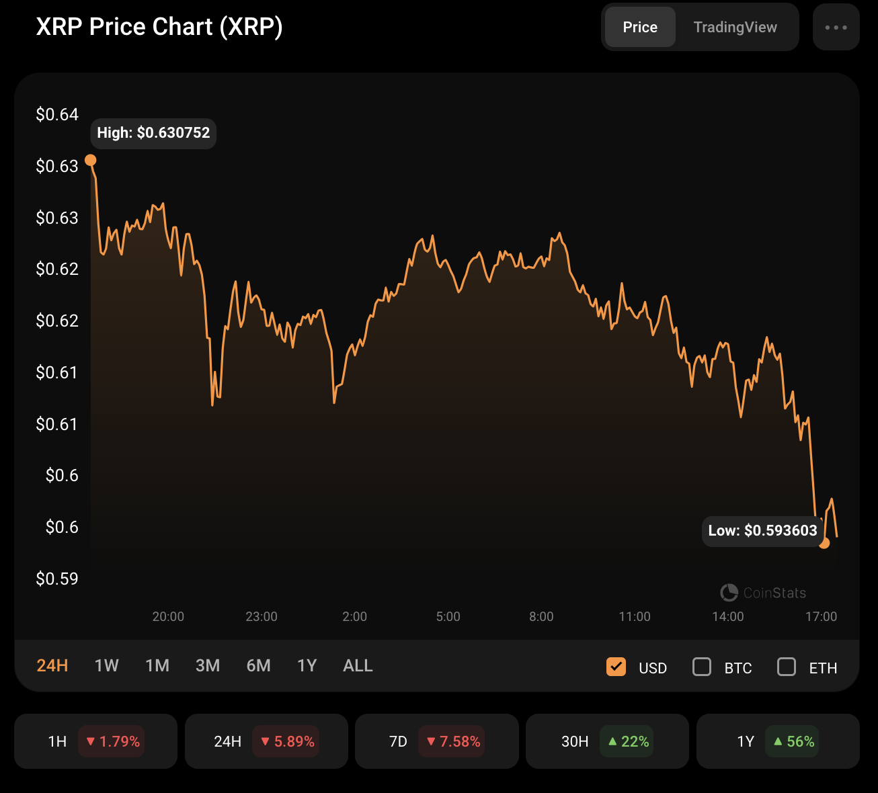Open the three-dots more options menu
The height and width of the screenshot is (793, 878).
pos(836,28)
